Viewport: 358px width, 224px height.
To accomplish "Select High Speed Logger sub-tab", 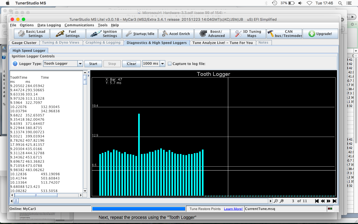I will (x=29, y=50).
